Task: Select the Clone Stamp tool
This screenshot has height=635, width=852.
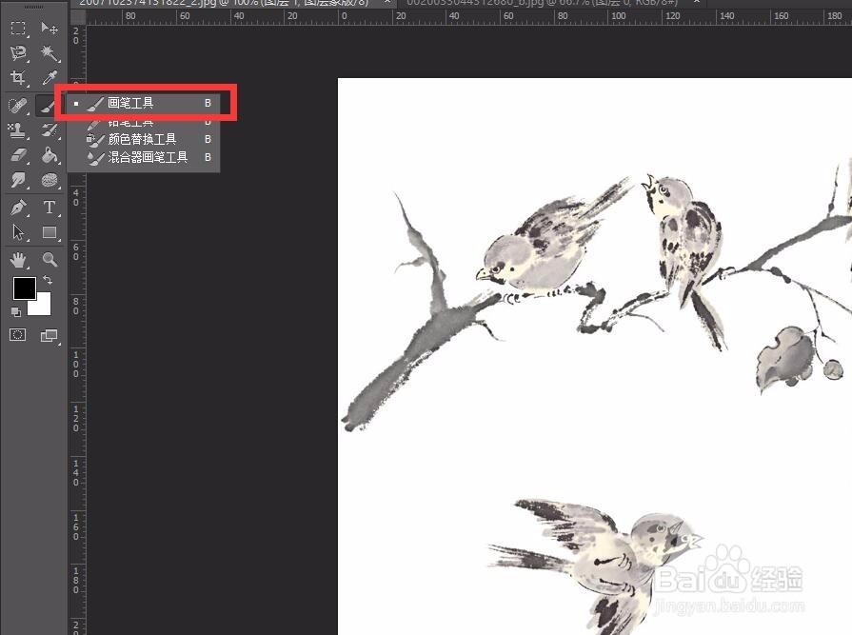Action: [x=18, y=129]
